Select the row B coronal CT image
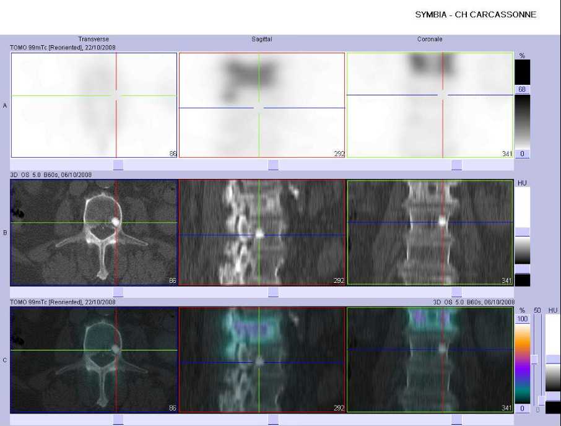Image resolution: width=561 pixels, height=426 pixels. click(x=430, y=232)
